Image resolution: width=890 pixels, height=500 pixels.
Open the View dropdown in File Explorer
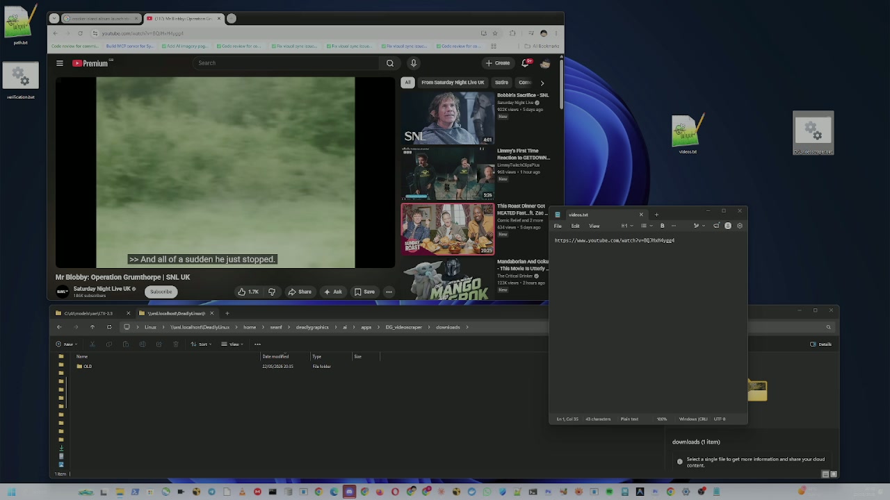[232, 344]
